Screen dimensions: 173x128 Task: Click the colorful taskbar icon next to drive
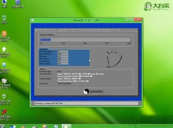click(x=45, y=126)
